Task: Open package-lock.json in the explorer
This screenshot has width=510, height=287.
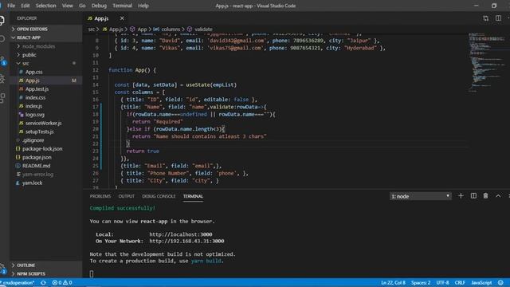Action: point(42,149)
